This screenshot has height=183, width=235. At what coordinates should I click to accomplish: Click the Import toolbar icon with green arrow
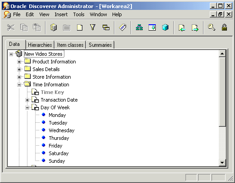tap(182, 28)
